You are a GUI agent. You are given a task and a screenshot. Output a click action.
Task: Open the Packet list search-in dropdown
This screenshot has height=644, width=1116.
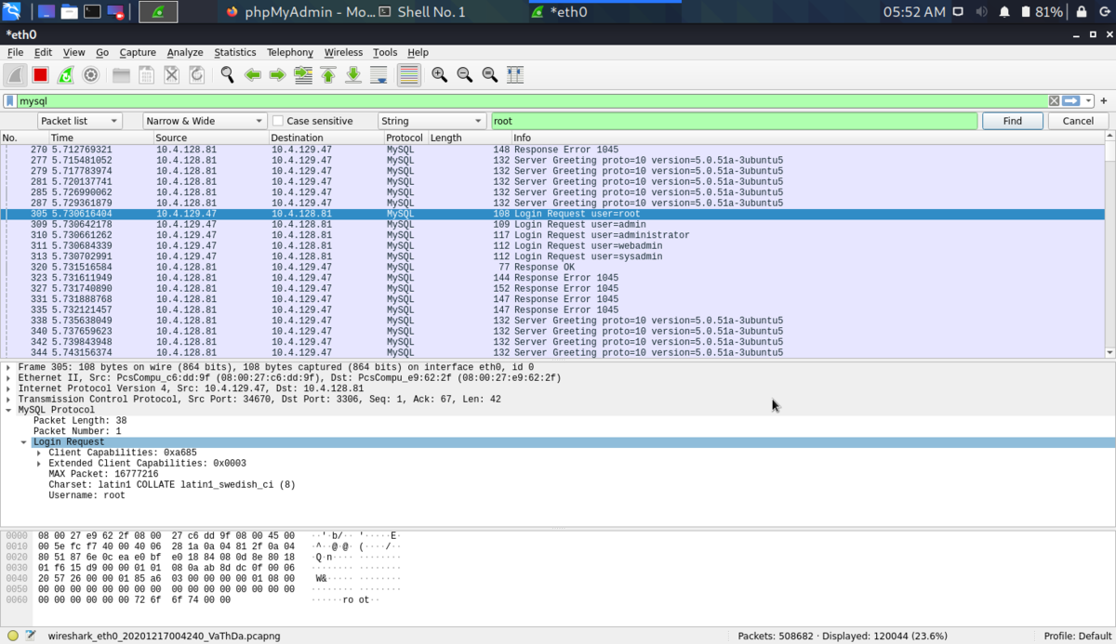click(80, 121)
